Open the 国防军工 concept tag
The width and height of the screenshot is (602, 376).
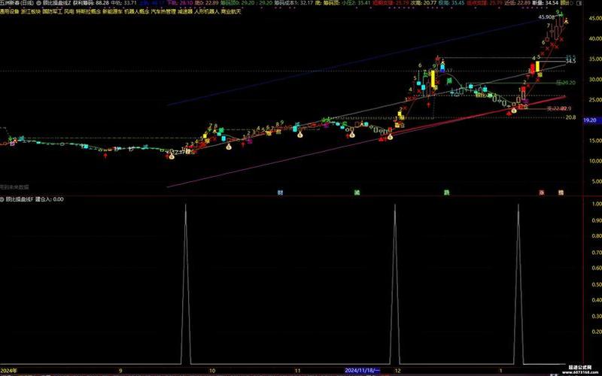tap(52, 11)
